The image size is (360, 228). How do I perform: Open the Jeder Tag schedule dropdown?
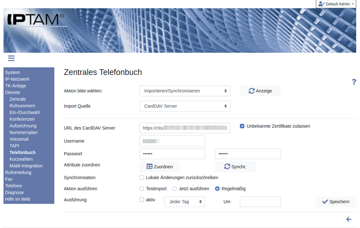(x=185, y=202)
